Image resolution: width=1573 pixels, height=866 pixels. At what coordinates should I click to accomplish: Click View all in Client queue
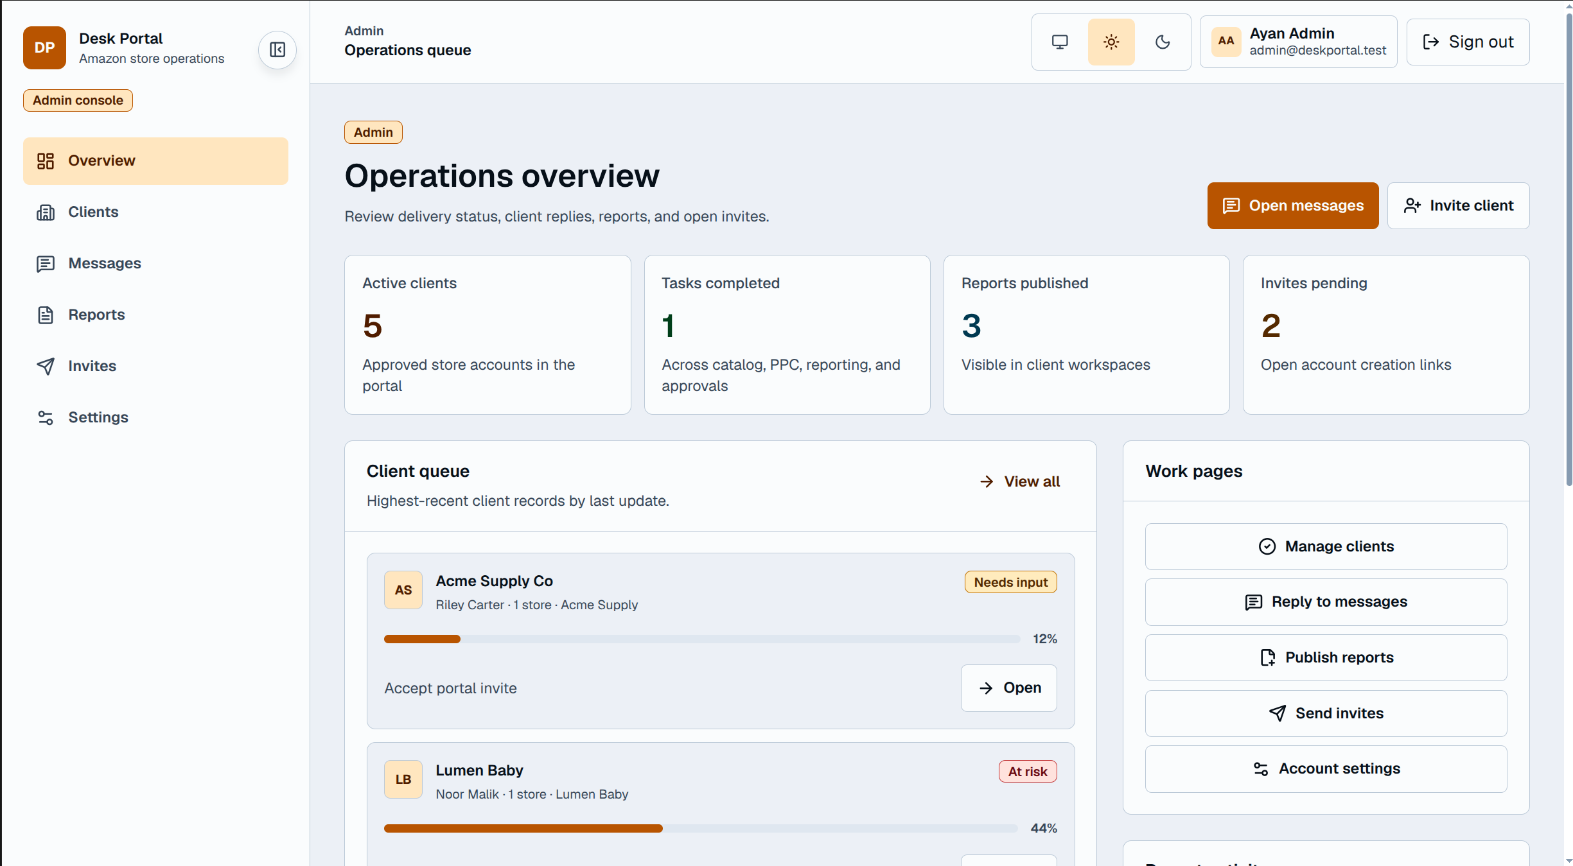pyautogui.click(x=1020, y=481)
